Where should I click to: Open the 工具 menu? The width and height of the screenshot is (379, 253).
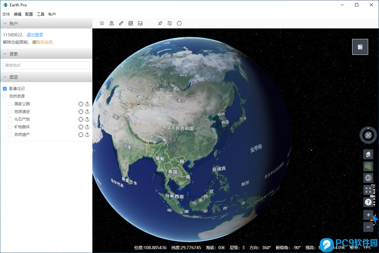tap(41, 14)
